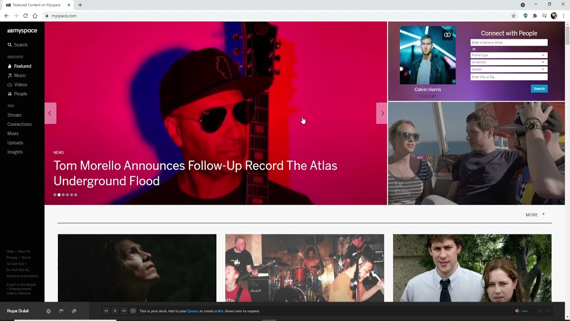The image size is (570, 321).
Task: Toggle shuffle in player deck
Action: 539,311
